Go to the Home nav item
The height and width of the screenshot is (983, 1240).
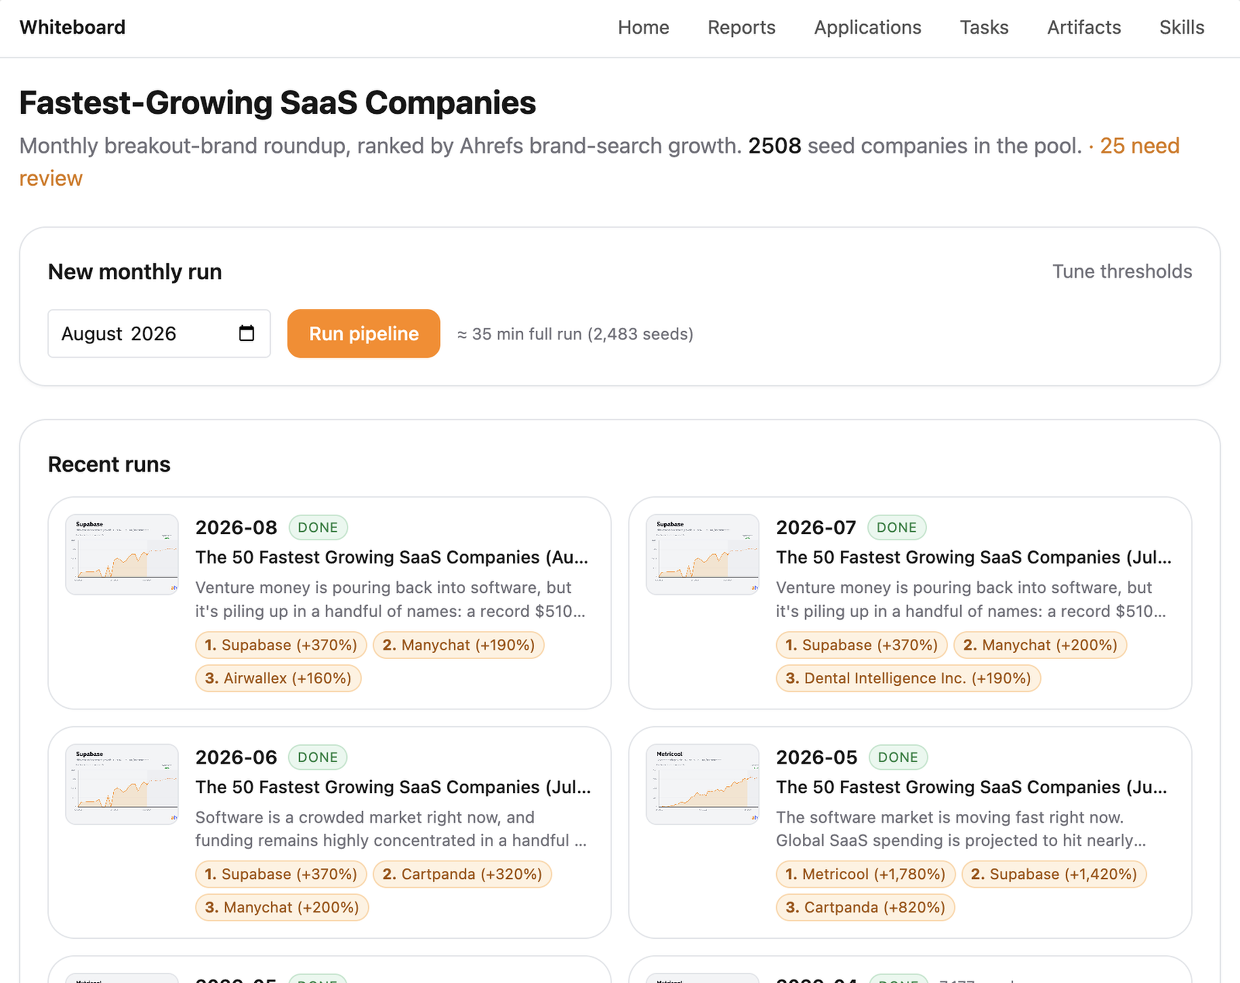point(643,27)
